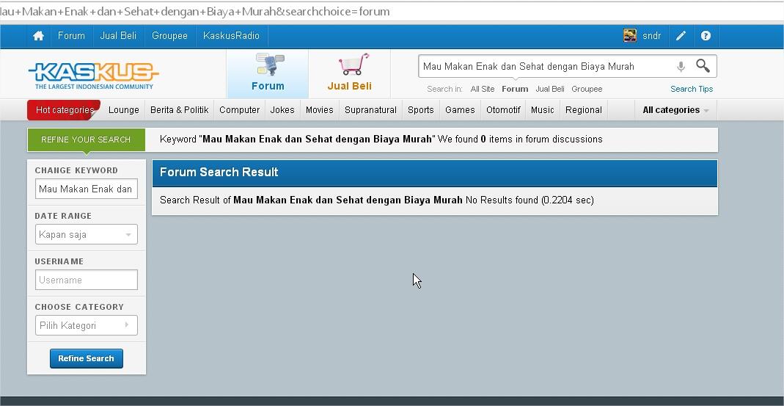Open the Jokes category
Image resolution: width=784 pixels, height=406 pixels.
tap(282, 110)
